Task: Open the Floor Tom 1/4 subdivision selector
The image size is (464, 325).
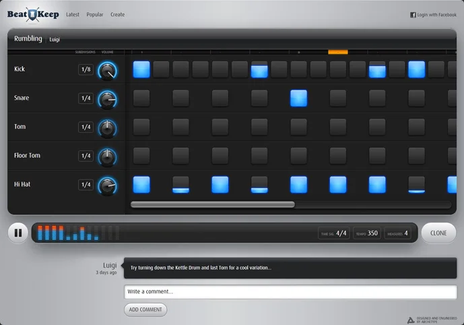Action: [x=86, y=156]
